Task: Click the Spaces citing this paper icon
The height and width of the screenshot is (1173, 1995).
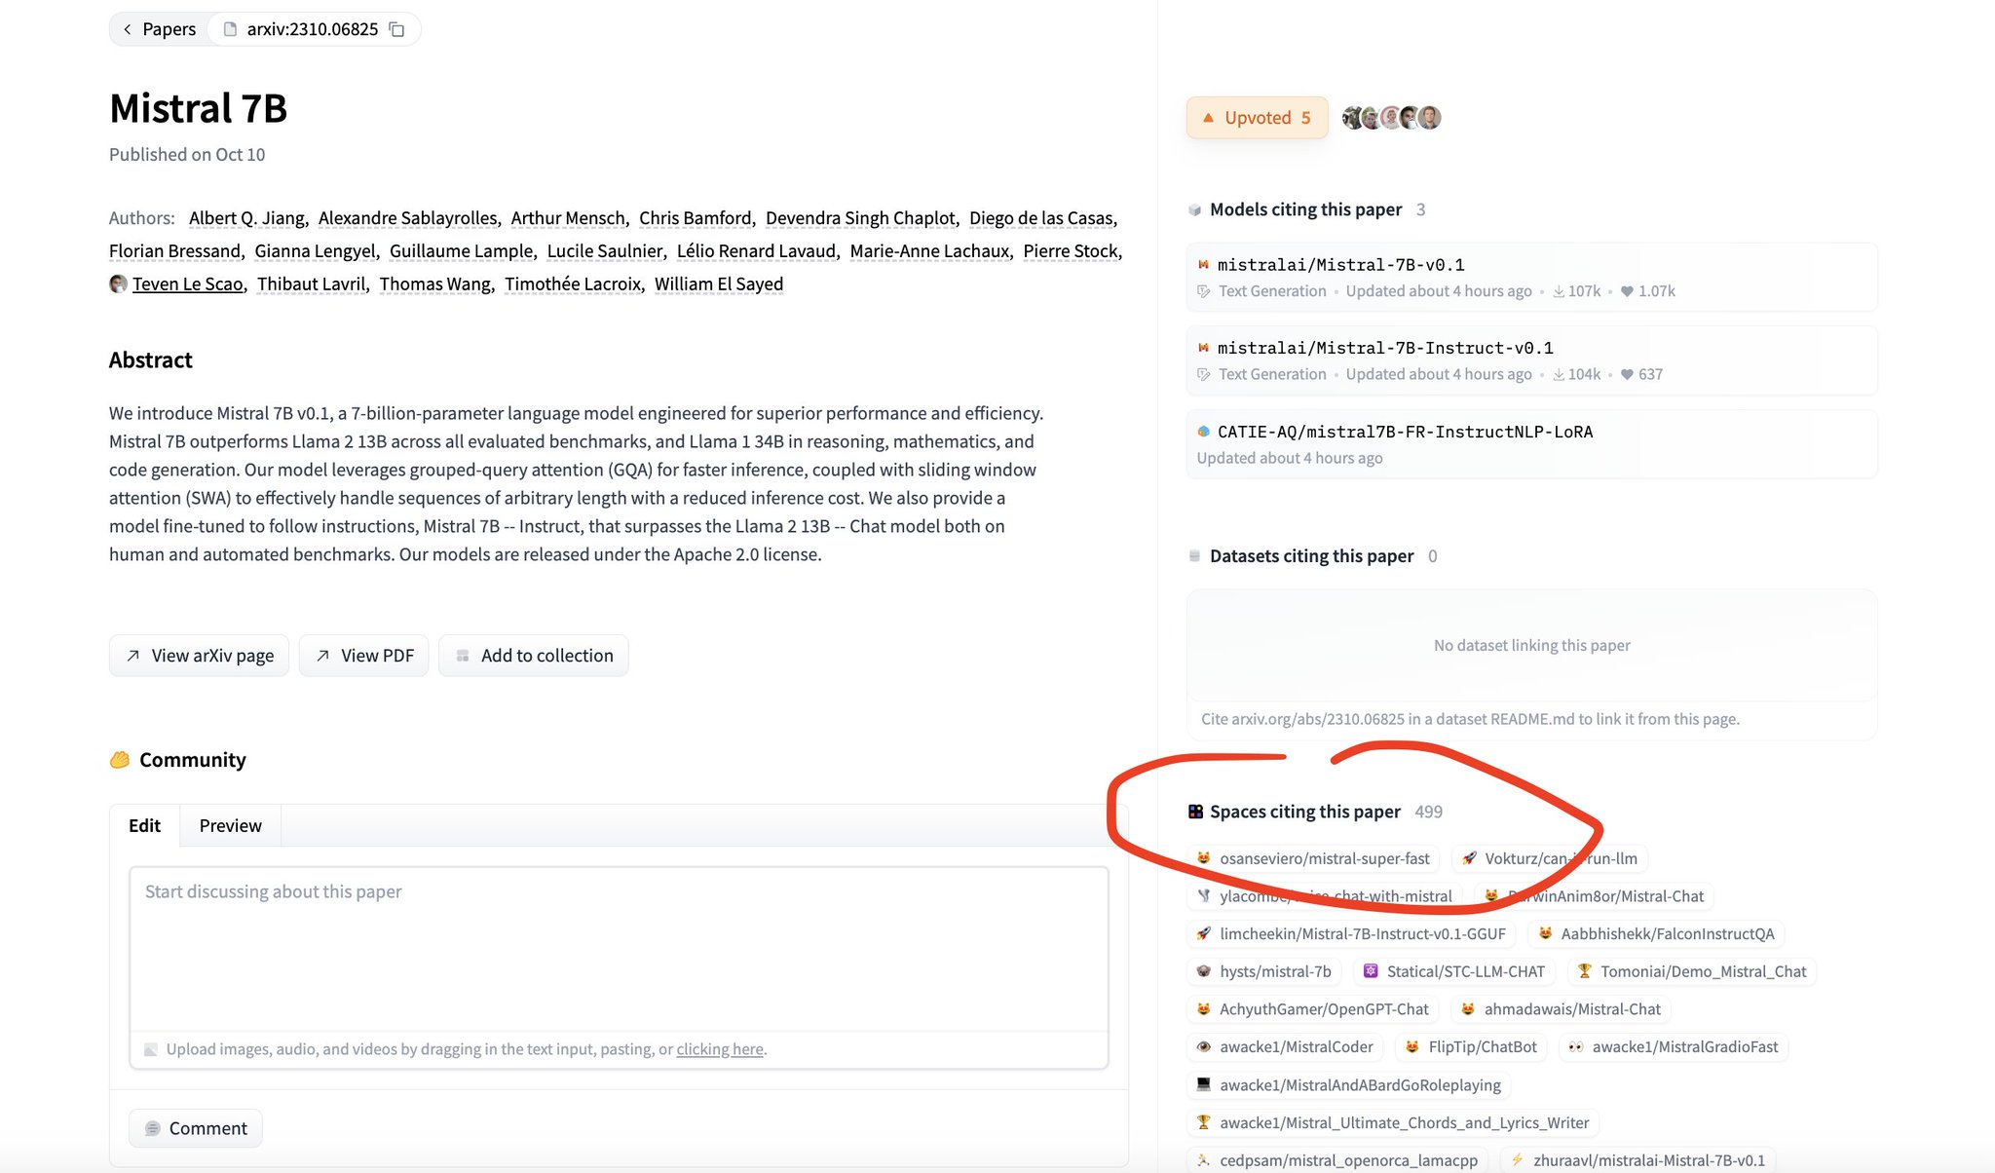Action: click(x=1195, y=812)
